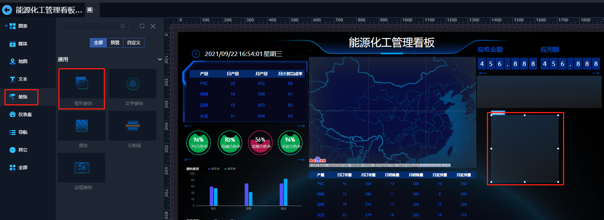Click the 电石 bar group in chart
The height and width of the screenshot is (220, 604).
(214, 196)
